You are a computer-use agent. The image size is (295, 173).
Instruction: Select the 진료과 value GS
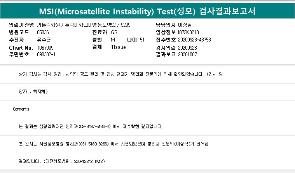point(114,32)
